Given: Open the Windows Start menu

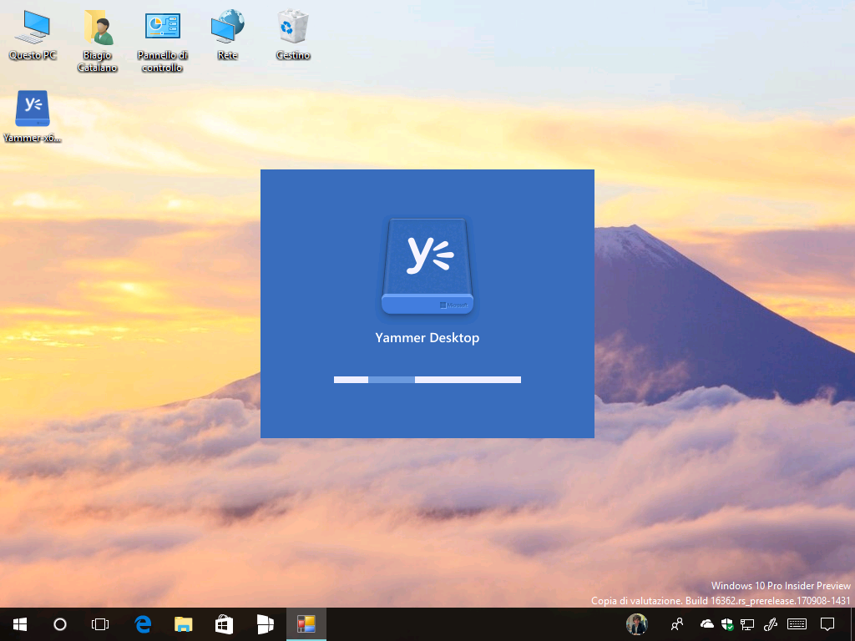Looking at the screenshot, I should (x=20, y=624).
